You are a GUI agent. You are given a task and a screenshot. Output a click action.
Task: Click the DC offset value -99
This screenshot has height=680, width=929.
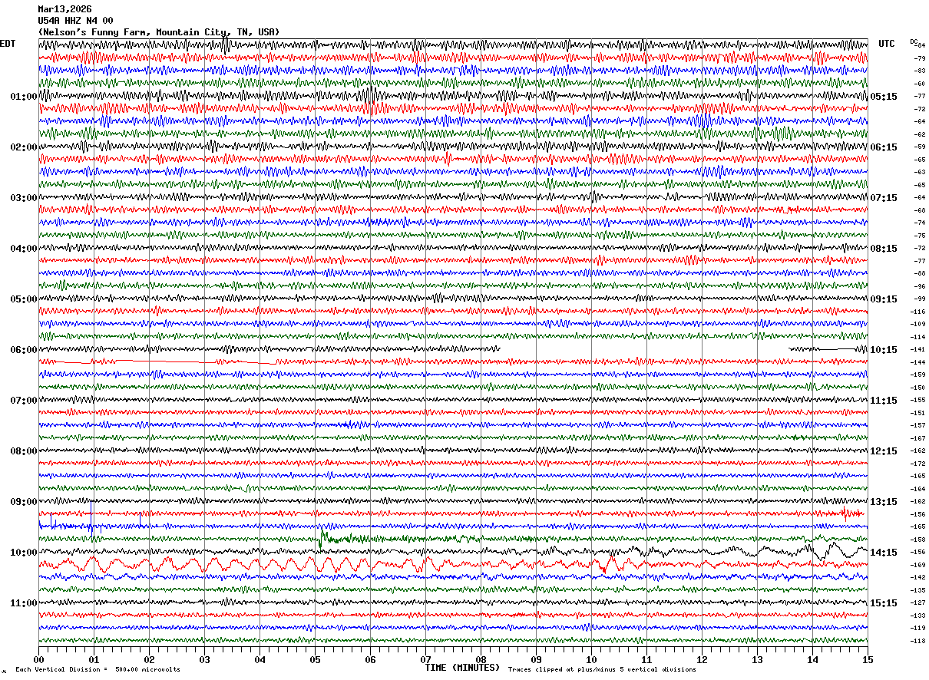[920, 299]
